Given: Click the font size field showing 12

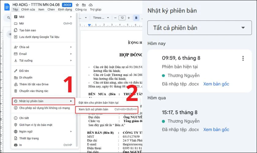Looking at the screenshot, I should [122, 18].
